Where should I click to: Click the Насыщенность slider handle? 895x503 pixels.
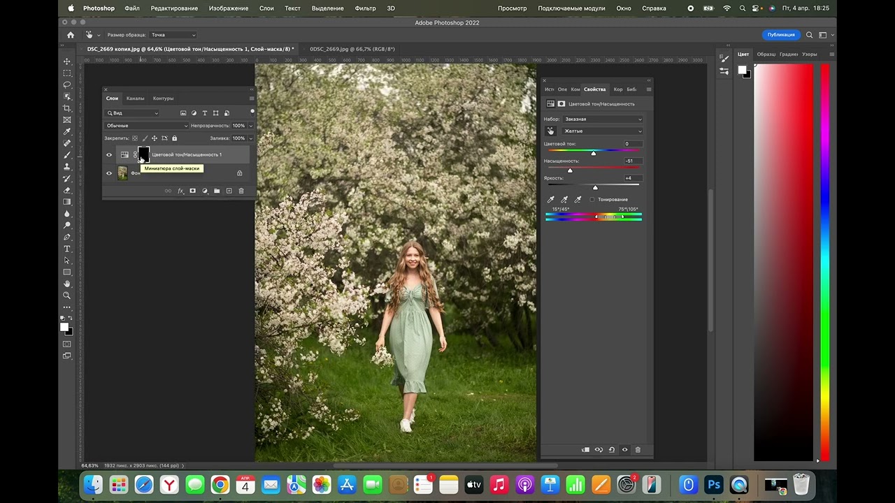pyautogui.click(x=570, y=170)
